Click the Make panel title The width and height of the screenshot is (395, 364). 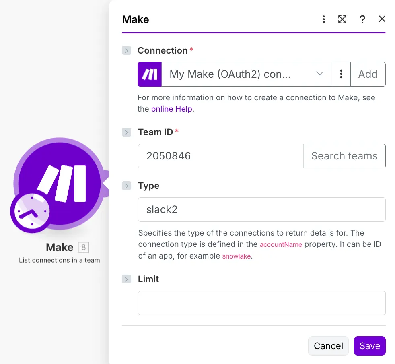coord(136,19)
